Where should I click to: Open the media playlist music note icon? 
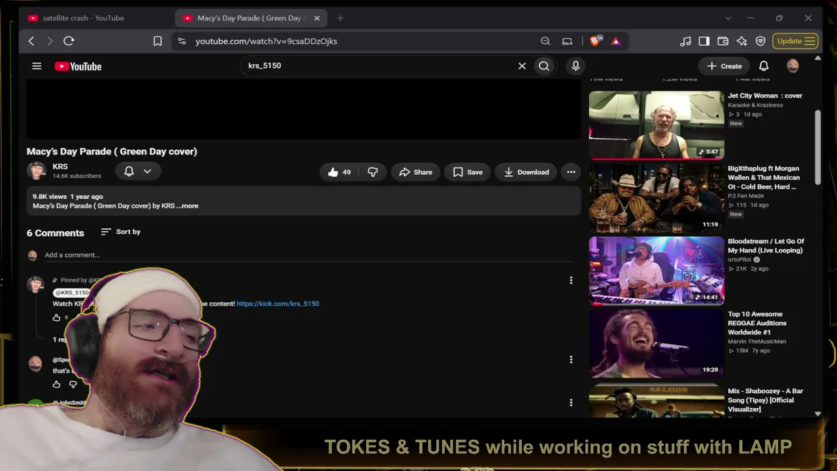[685, 41]
